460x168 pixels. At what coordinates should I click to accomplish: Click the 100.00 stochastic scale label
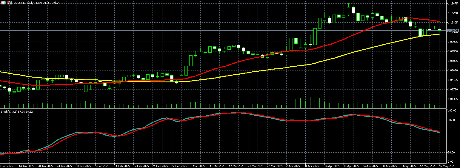click(452, 111)
